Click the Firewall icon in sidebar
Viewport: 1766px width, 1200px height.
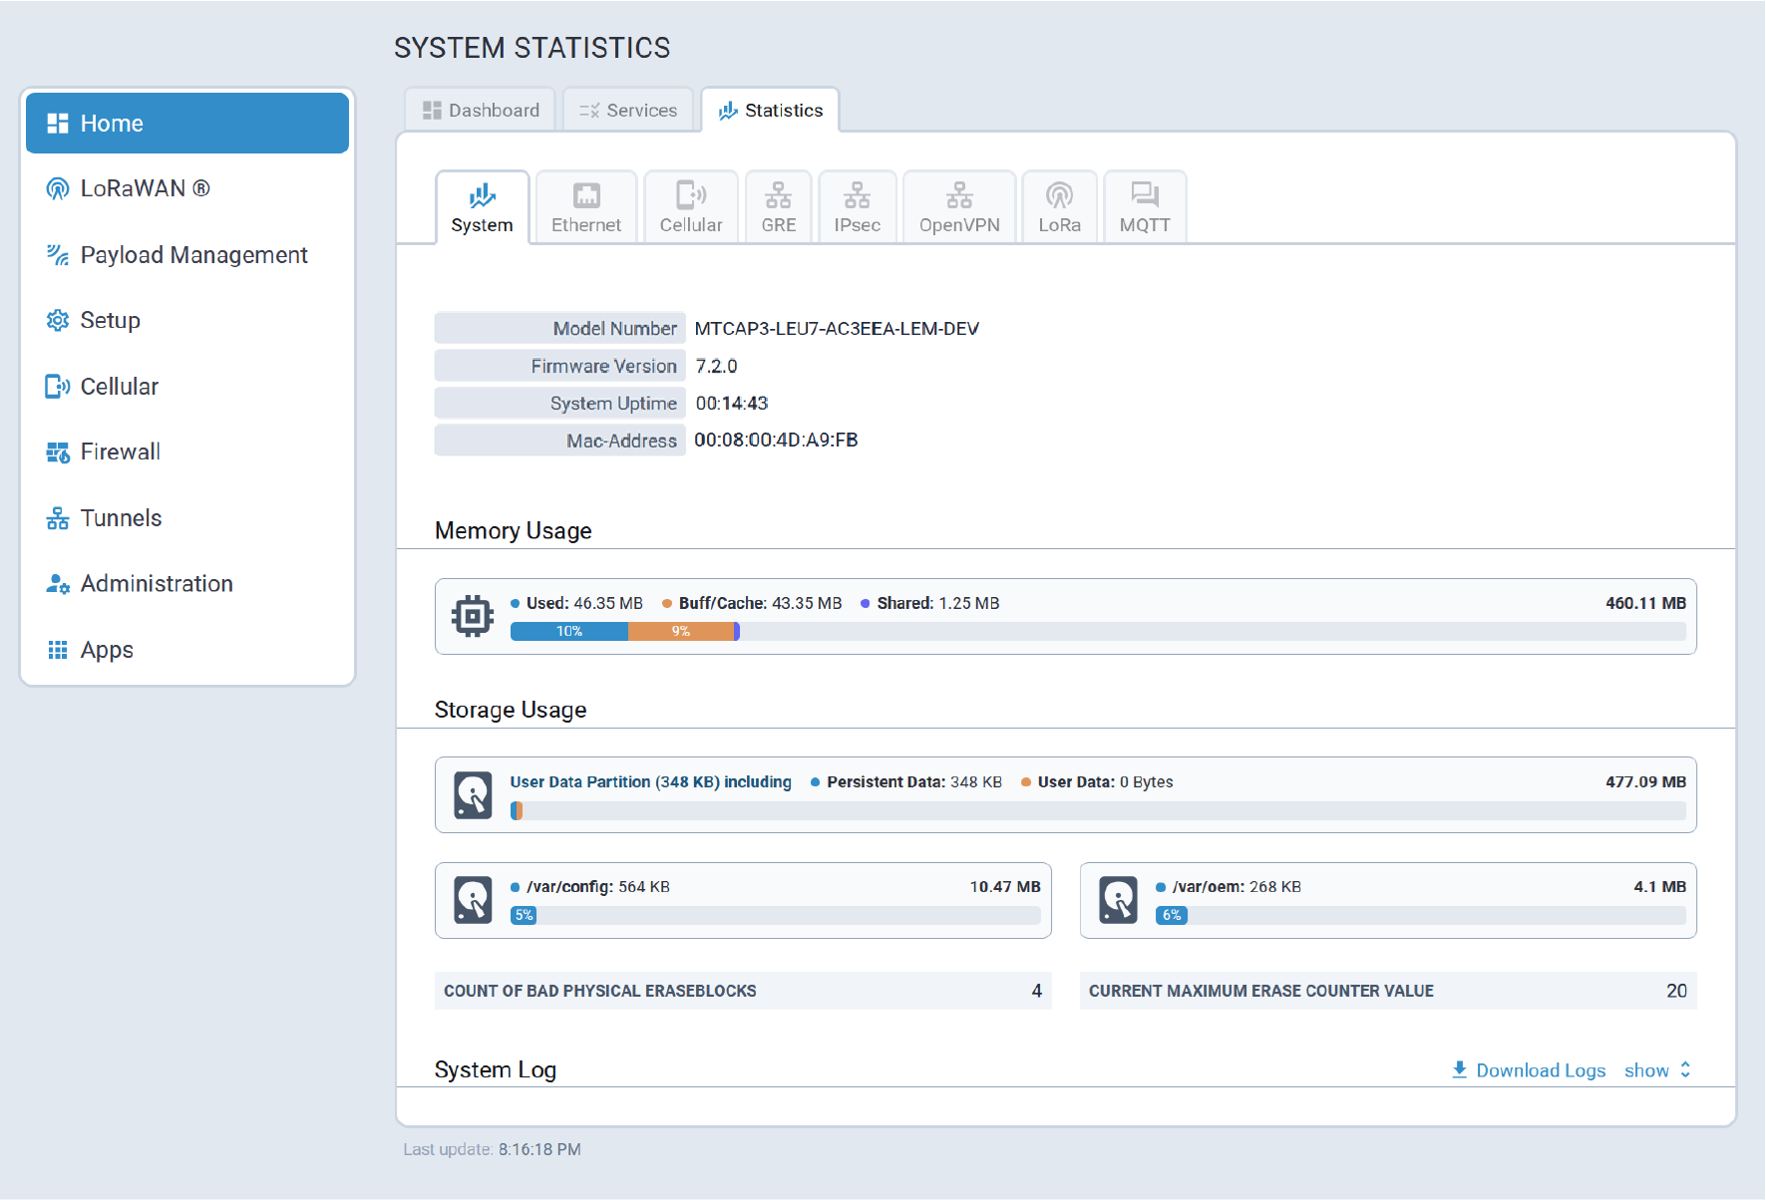click(58, 452)
